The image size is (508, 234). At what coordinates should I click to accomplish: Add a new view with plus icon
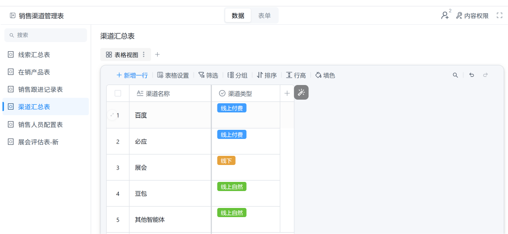tap(158, 54)
